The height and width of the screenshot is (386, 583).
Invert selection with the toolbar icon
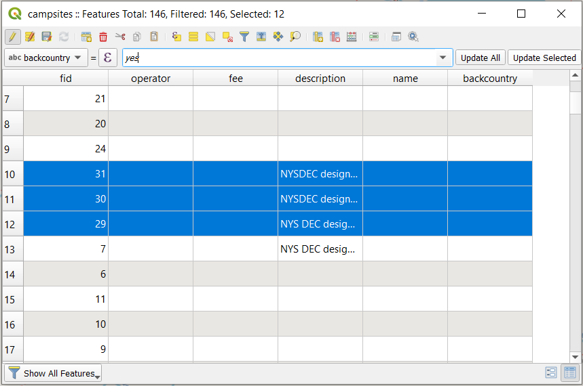[210, 37]
